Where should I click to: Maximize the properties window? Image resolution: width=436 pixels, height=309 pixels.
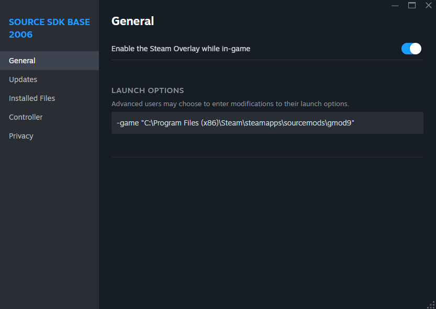412,5
